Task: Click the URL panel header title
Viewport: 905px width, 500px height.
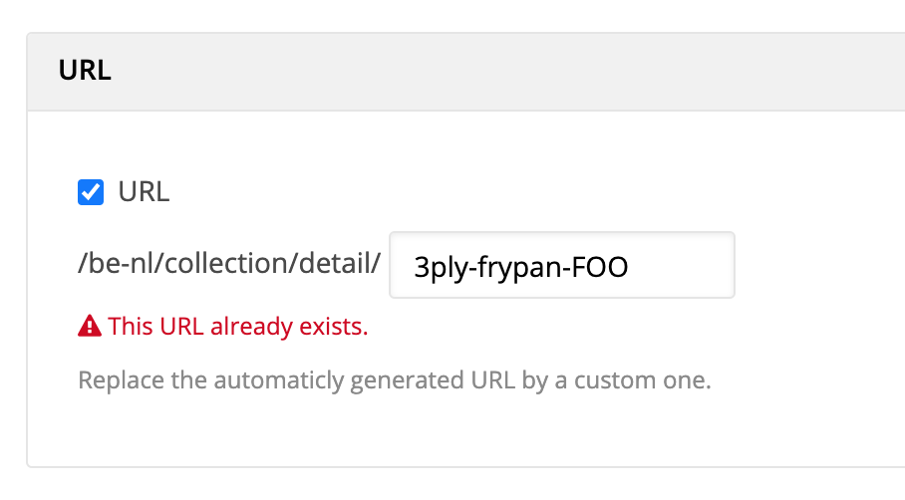Action: [85, 70]
